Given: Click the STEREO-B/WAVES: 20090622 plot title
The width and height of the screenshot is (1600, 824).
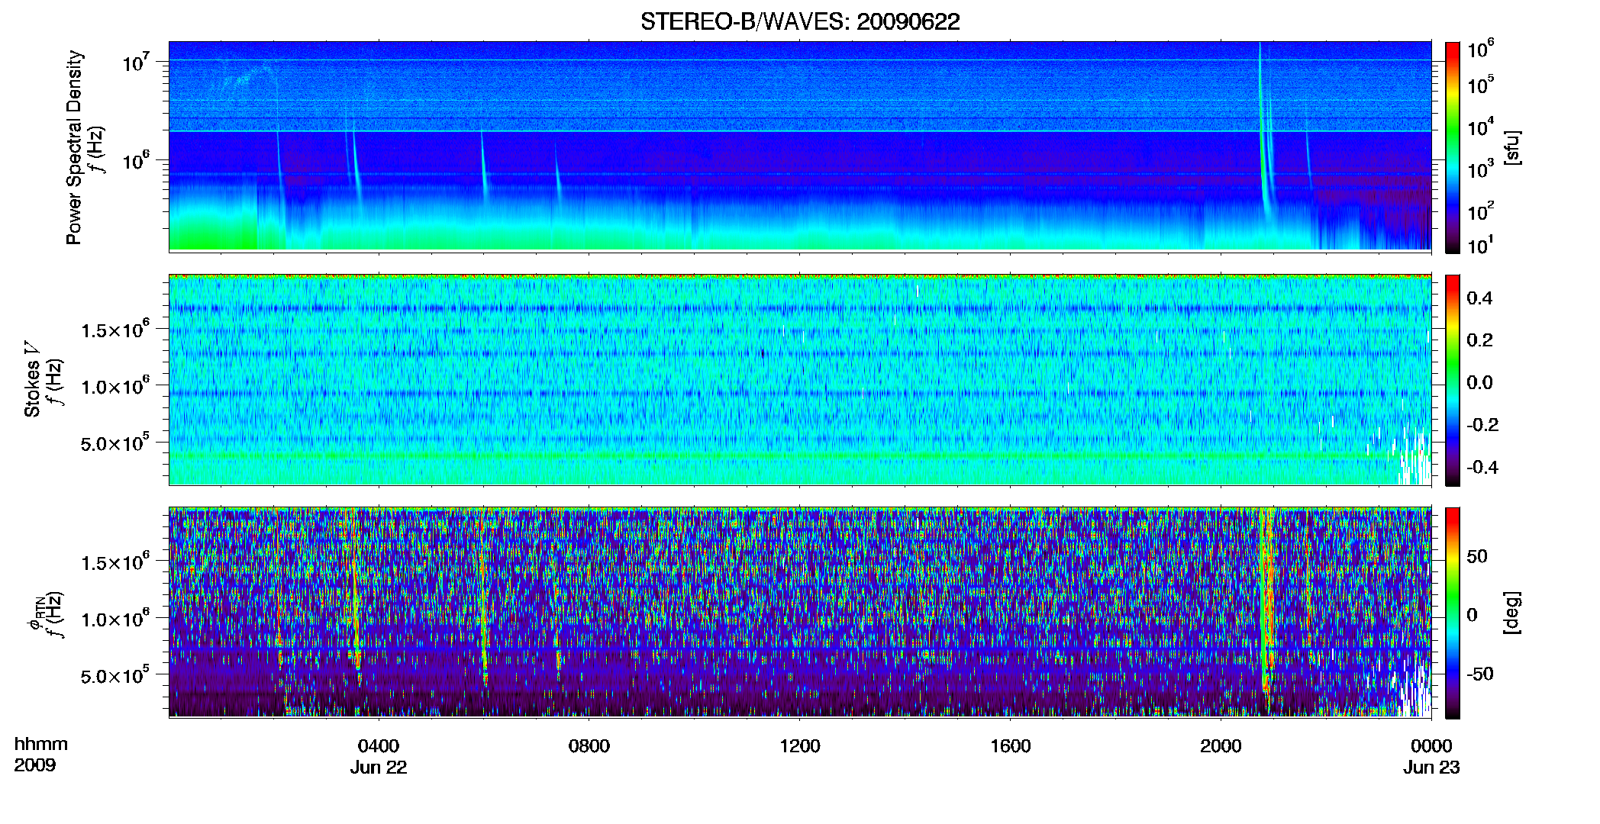Looking at the screenshot, I should pyautogui.click(x=800, y=21).
